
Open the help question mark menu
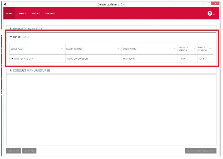pos(211,14)
